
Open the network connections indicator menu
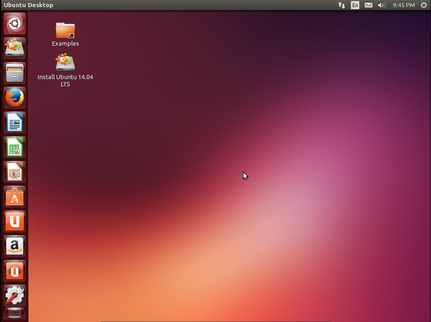[x=342, y=5]
